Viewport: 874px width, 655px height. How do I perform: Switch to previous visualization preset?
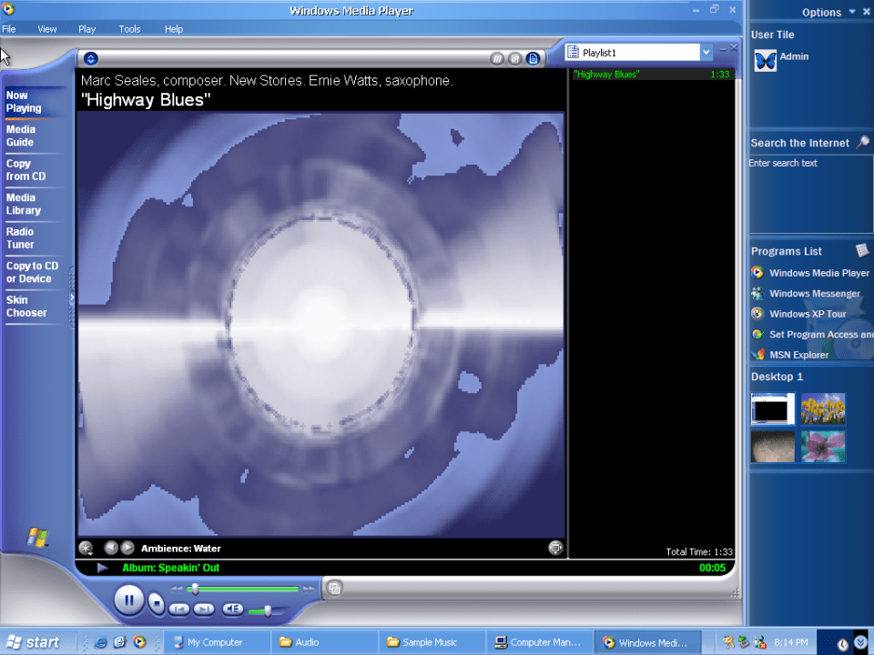(110, 548)
